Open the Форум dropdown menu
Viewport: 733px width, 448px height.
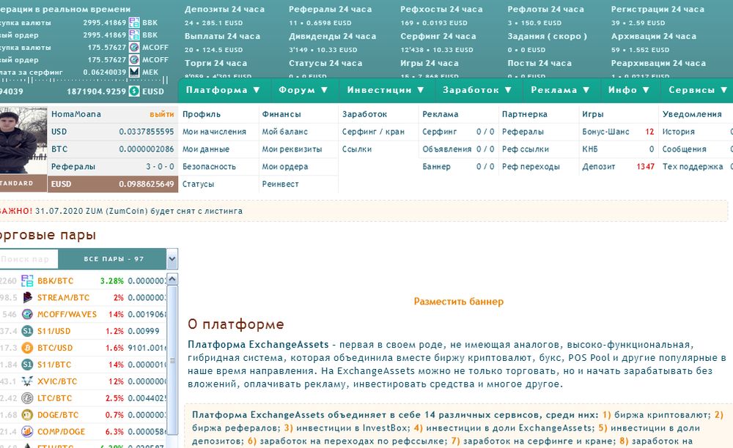point(303,90)
